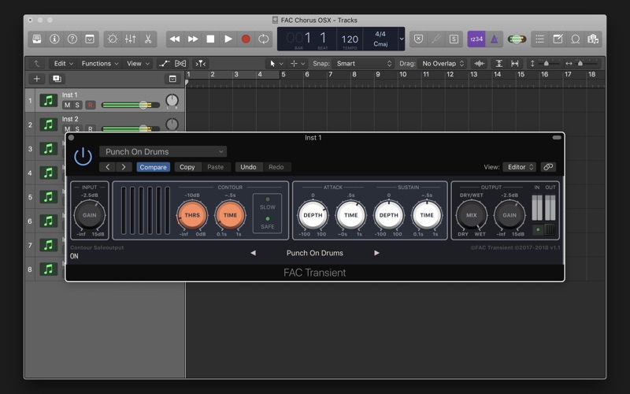This screenshot has height=394, width=630.
Task: Open the Snap Smart dropdown
Action: [x=363, y=64]
